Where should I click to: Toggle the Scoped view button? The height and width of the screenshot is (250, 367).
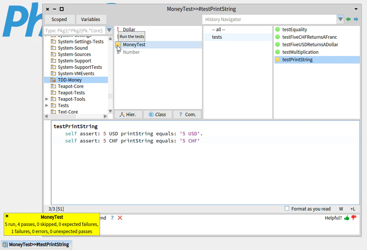coord(59,20)
